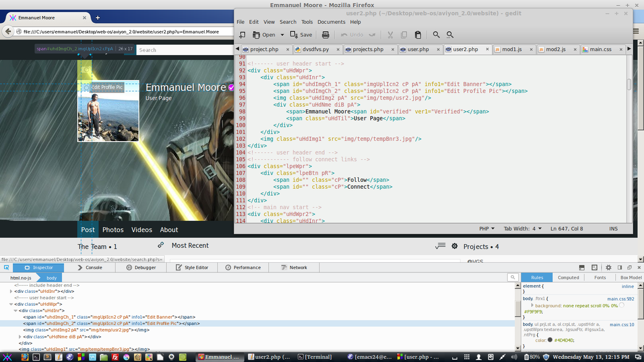Close the developer tools panel
The height and width of the screenshot is (362, 644).
639,267
